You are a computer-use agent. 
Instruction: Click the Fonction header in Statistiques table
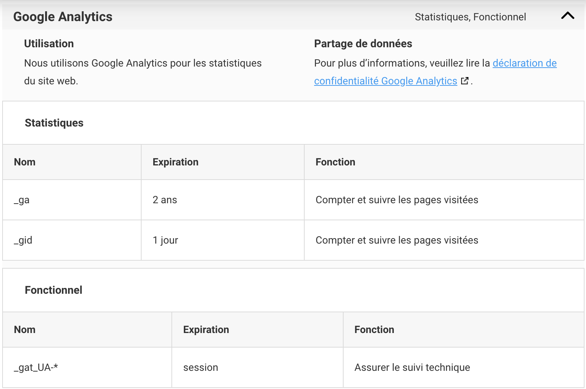click(x=335, y=162)
